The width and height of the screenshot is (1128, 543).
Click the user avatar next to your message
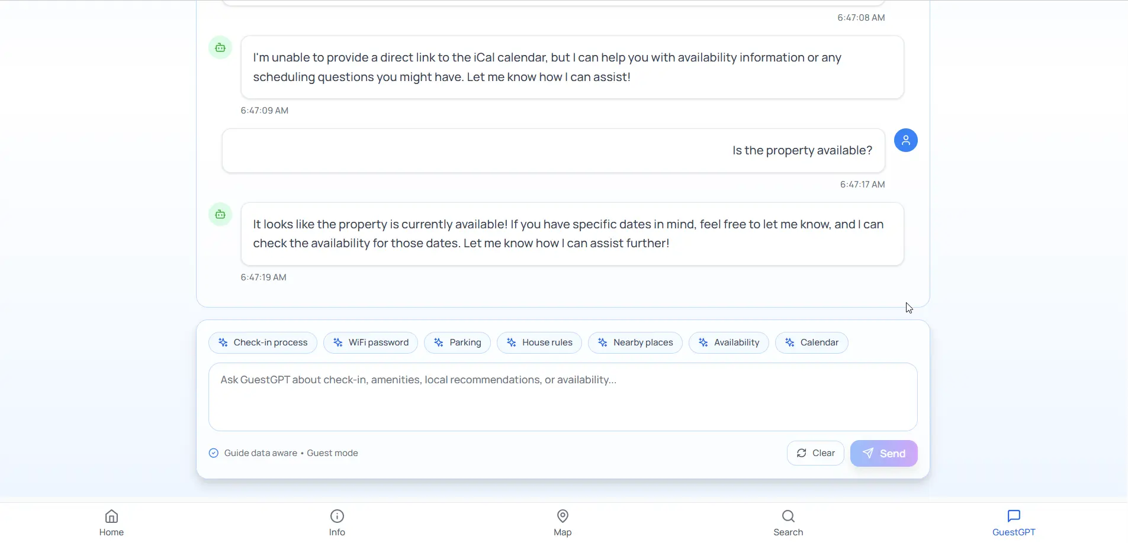pos(906,140)
